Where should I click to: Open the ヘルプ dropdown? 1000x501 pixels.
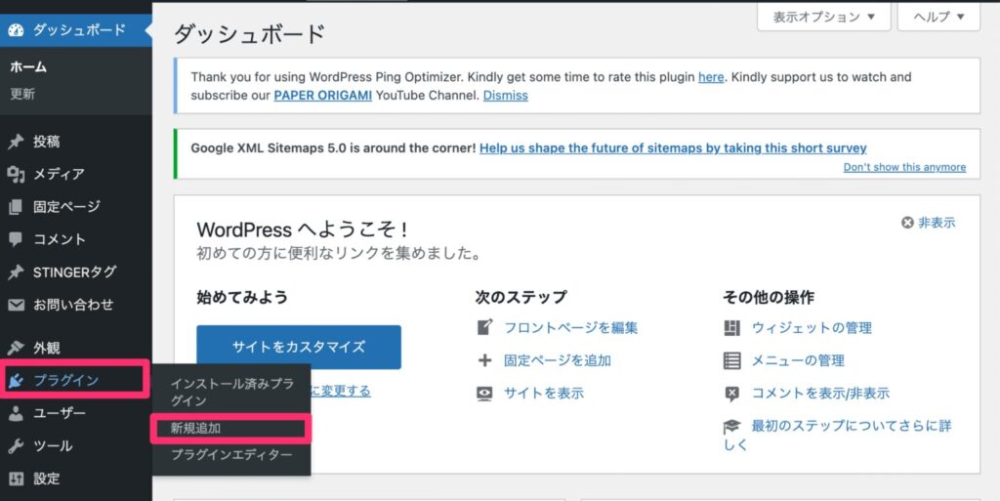click(938, 17)
